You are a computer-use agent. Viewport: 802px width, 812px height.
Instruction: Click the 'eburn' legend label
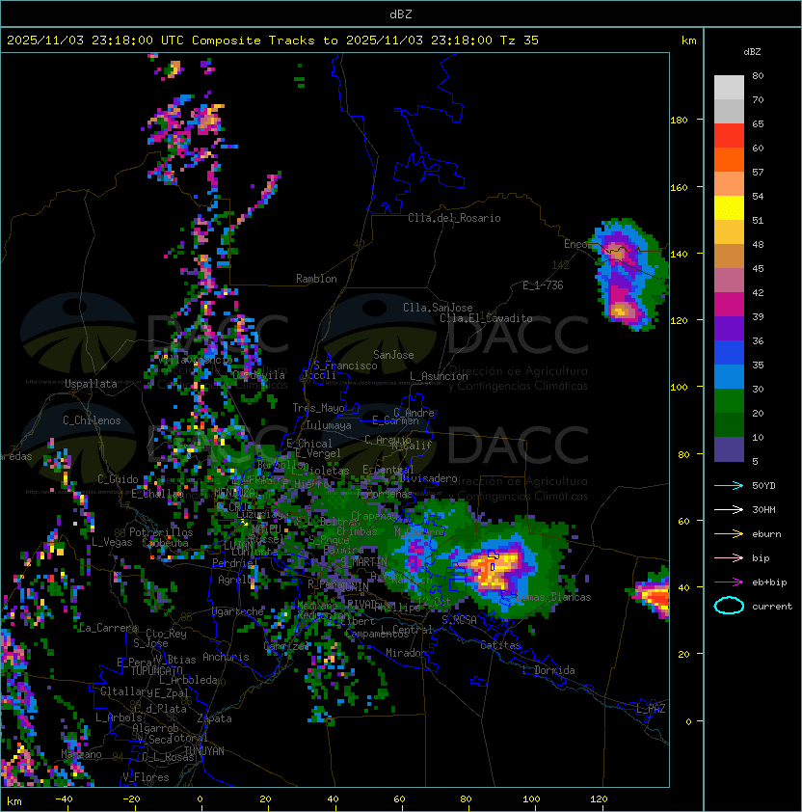click(766, 534)
